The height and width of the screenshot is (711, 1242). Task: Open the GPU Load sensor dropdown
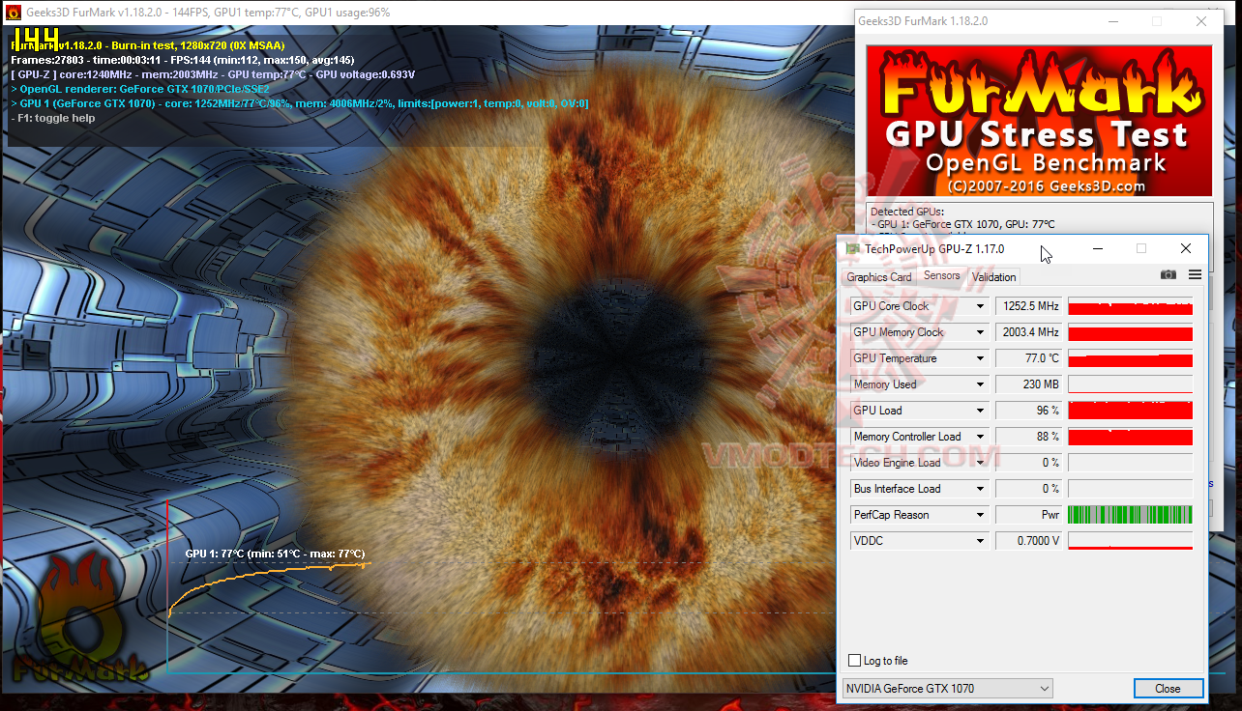980,411
